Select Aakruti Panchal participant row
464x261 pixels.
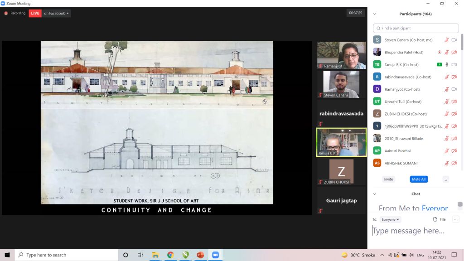click(416, 151)
